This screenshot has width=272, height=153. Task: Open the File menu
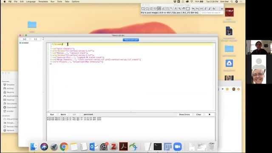[16, 2]
